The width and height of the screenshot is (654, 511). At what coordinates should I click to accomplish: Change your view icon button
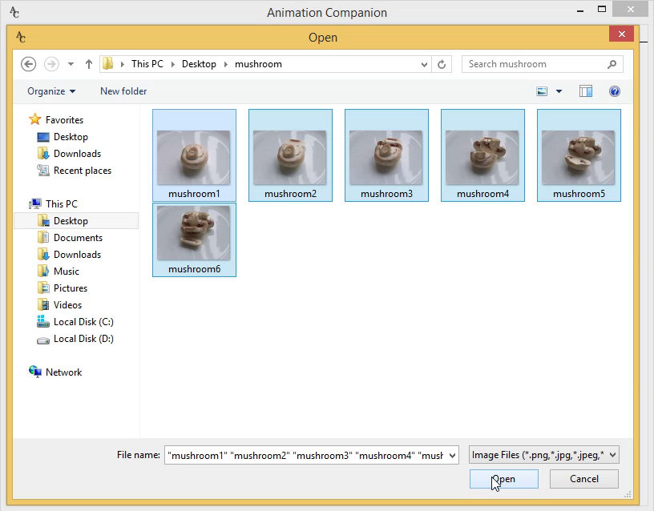click(542, 91)
